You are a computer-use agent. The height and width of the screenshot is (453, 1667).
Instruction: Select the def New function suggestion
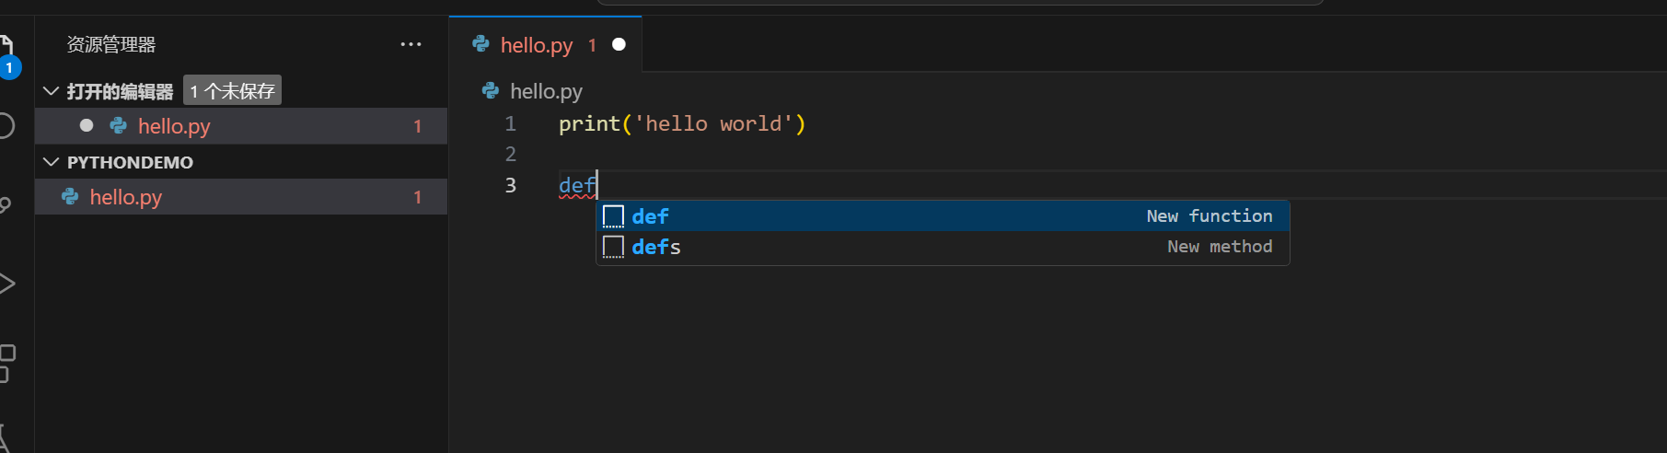(943, 216)
